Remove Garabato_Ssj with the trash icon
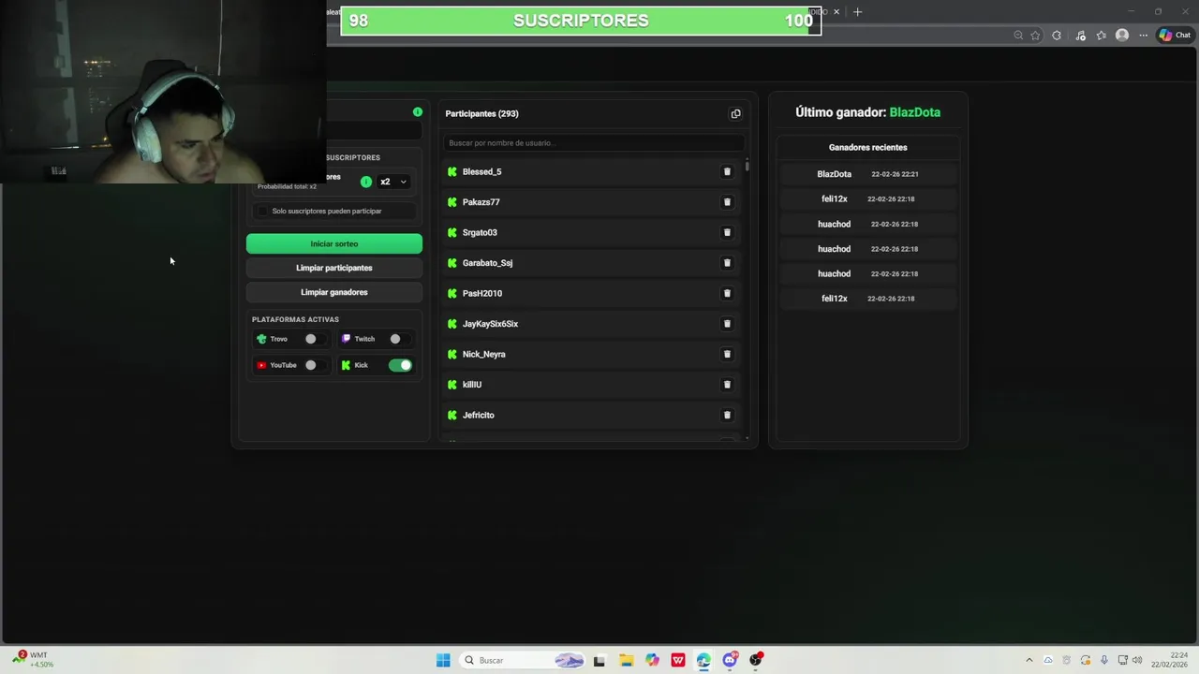The image size is (1199, 674). click(727, 263)
